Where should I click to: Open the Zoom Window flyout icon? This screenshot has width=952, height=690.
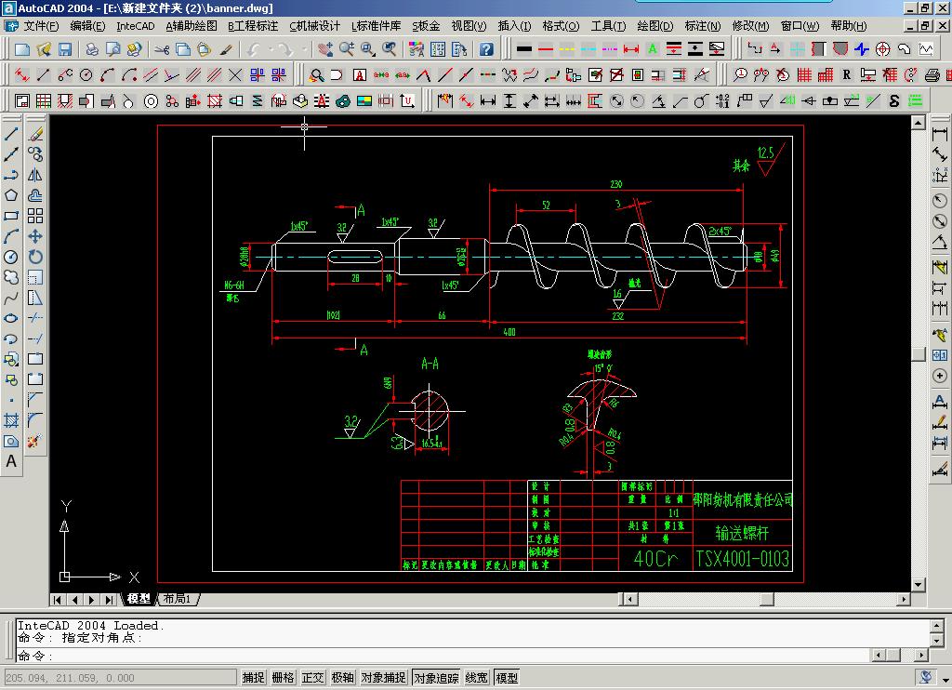368,49
